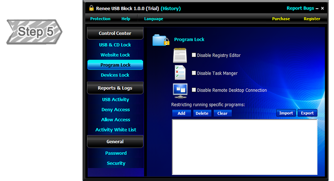Clear the restricted programs list
Viewport: 334px width, 181px height.
(222, 113)
